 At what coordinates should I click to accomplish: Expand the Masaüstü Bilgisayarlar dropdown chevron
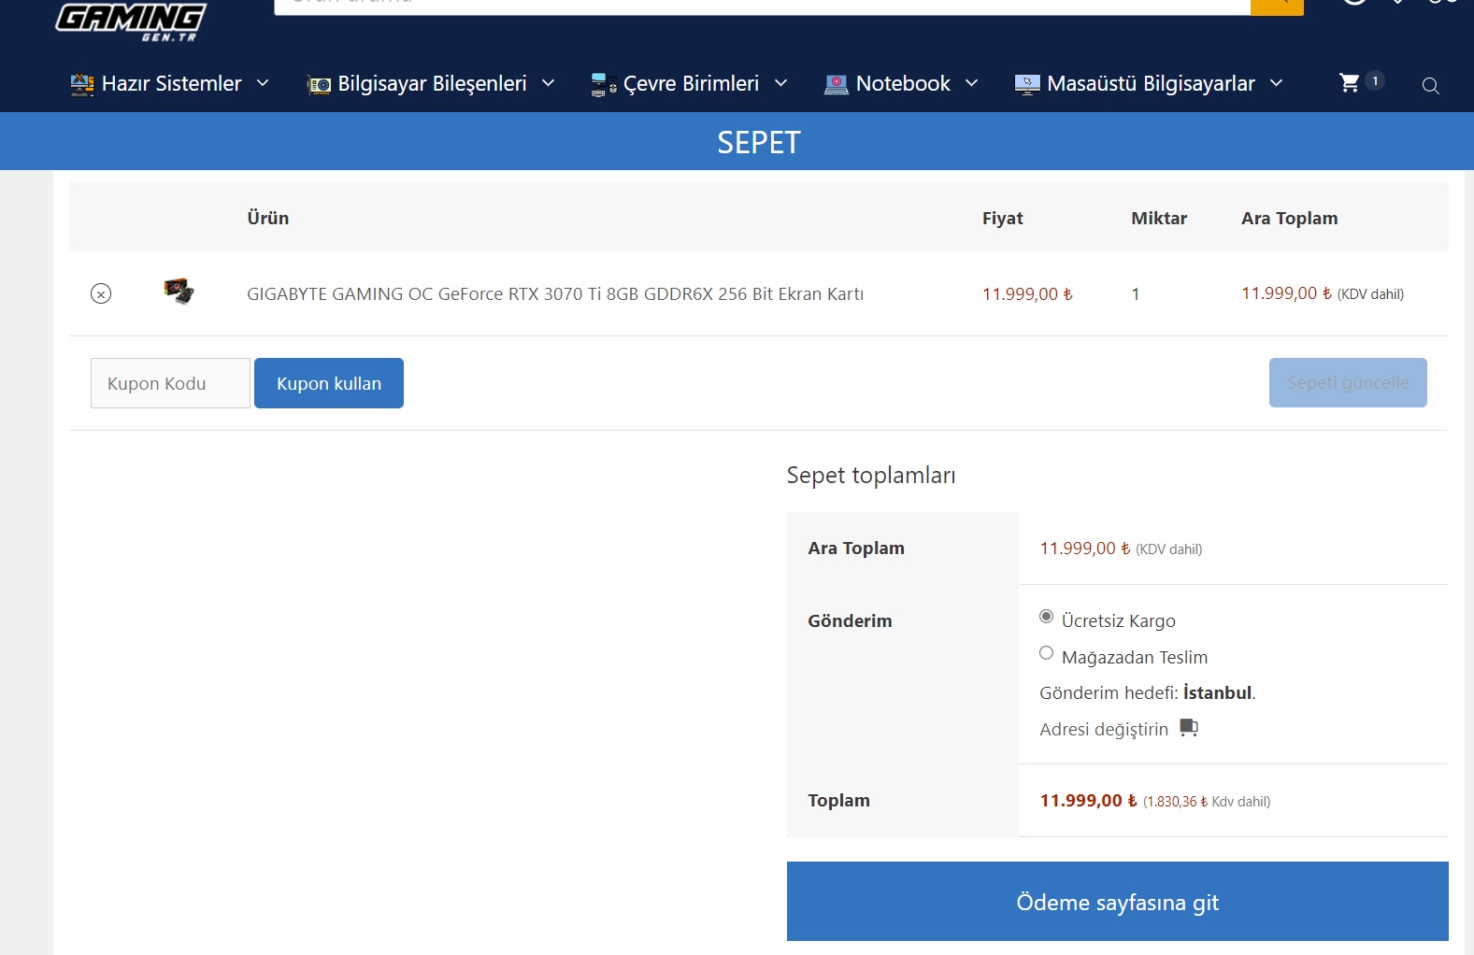(1276, 83)
